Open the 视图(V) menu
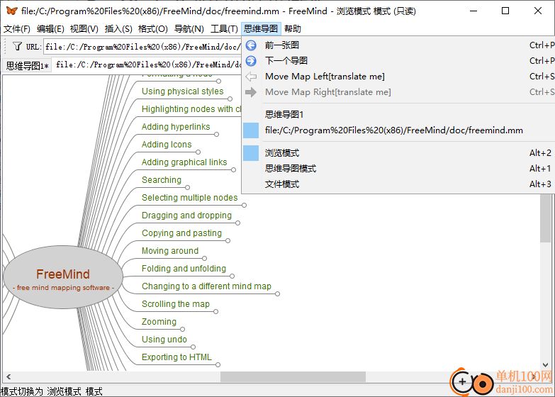This screenshot has width=555, height=397. 84,28
